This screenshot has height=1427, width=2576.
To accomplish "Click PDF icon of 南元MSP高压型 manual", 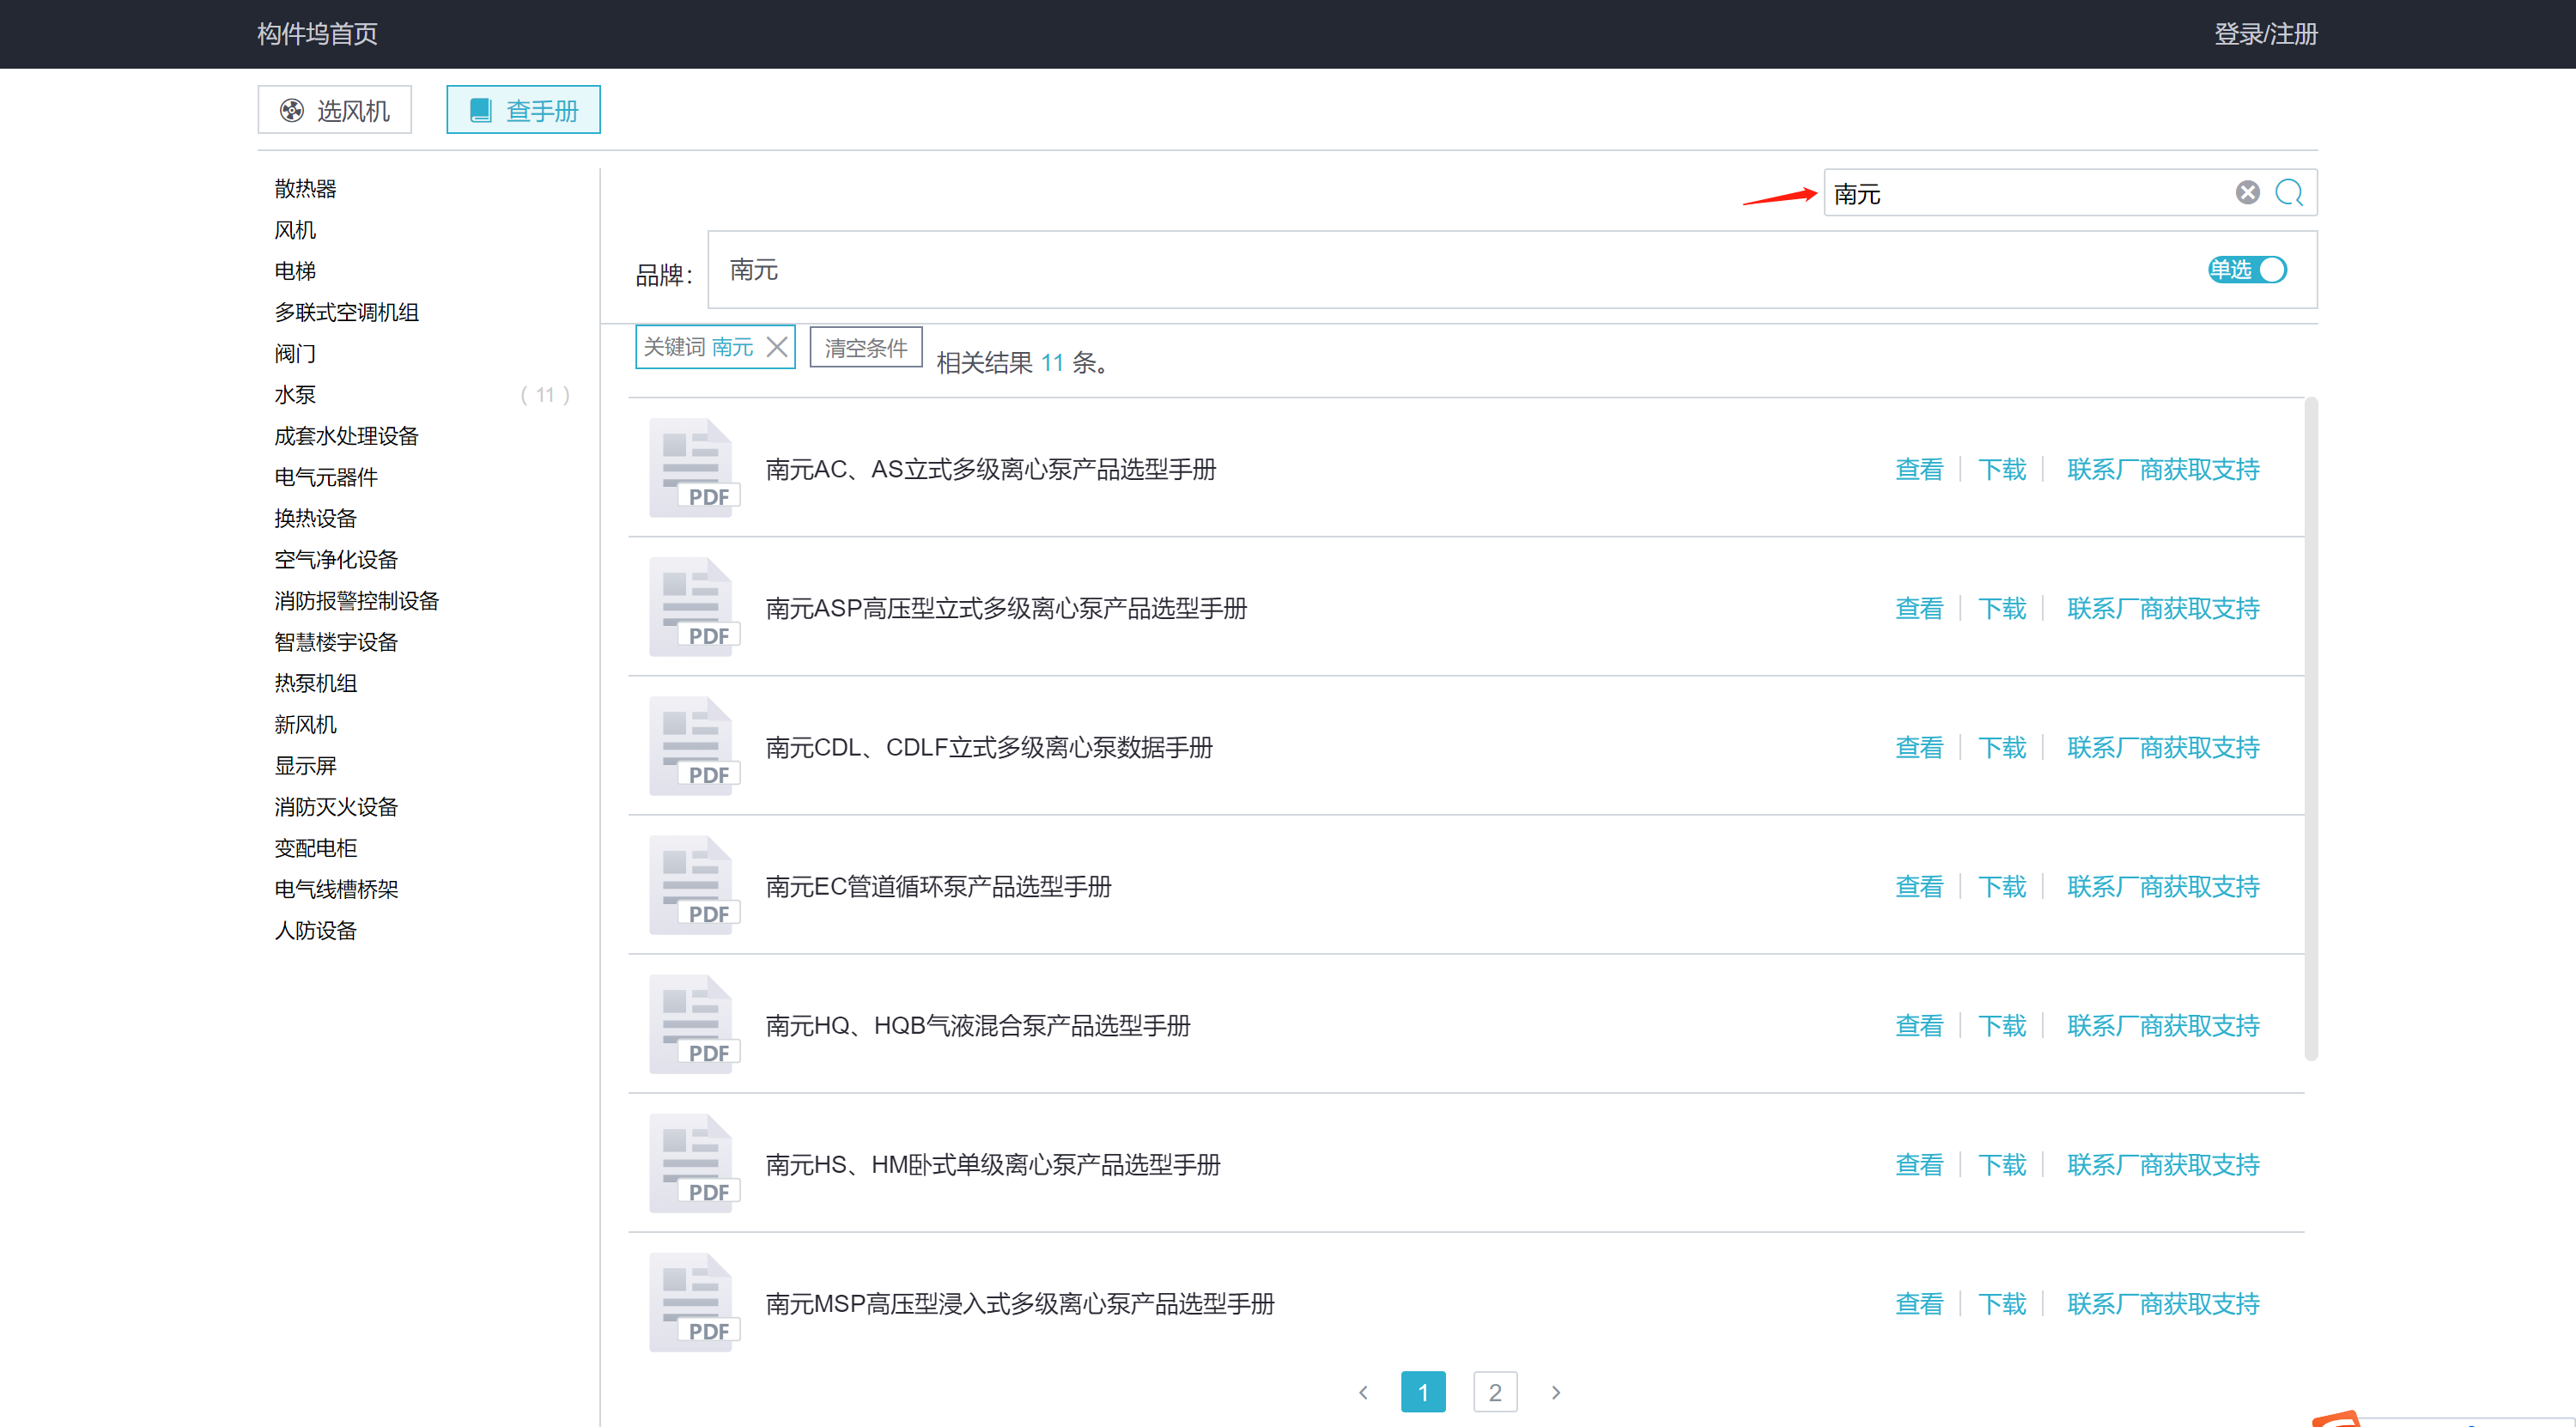I will pyautogui.click(x=694, y=1301).
